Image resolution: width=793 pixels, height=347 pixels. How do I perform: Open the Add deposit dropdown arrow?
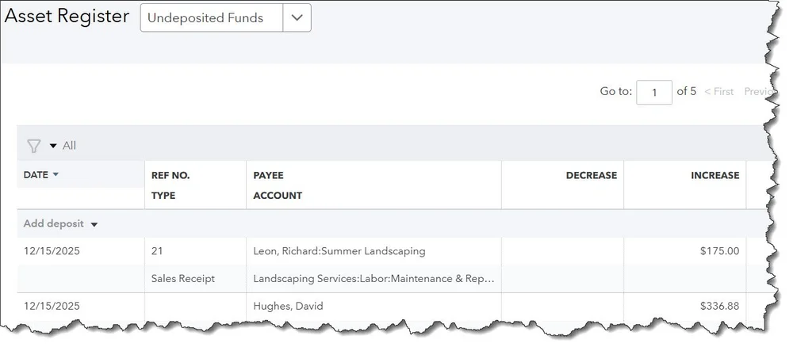94,224
